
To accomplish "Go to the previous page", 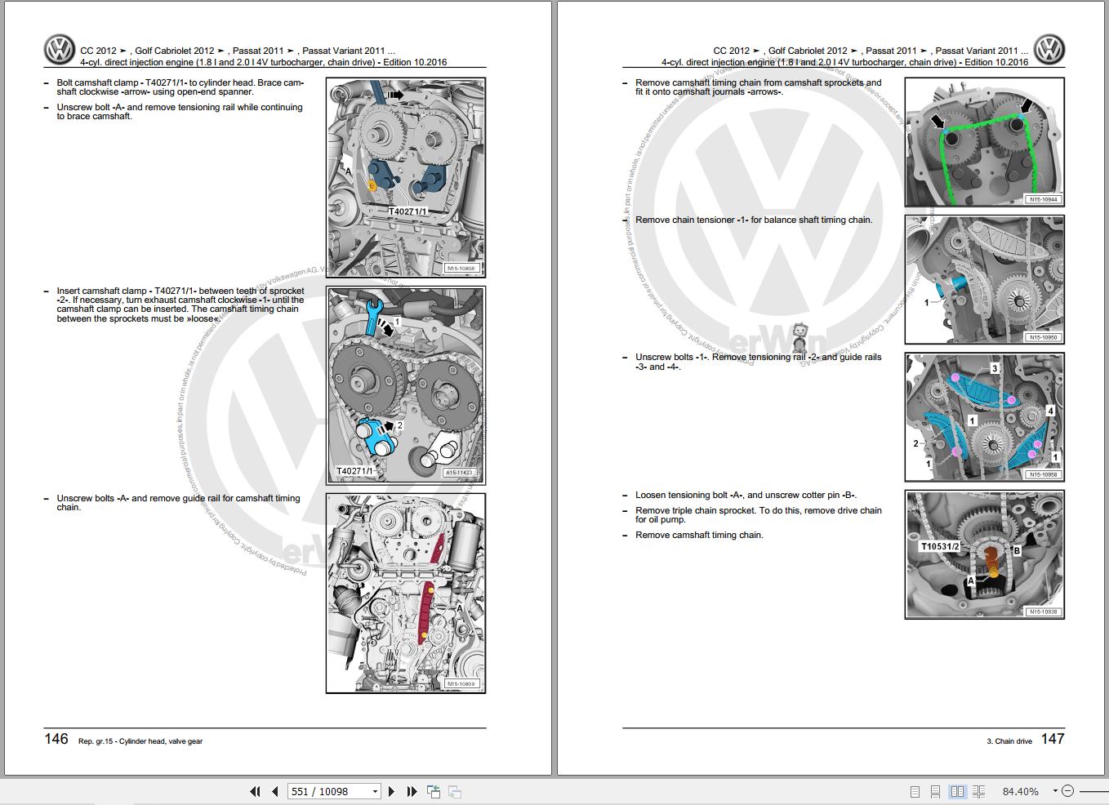I will click(275, 791).
